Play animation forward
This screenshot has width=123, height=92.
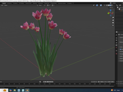(x=49, y=82)
